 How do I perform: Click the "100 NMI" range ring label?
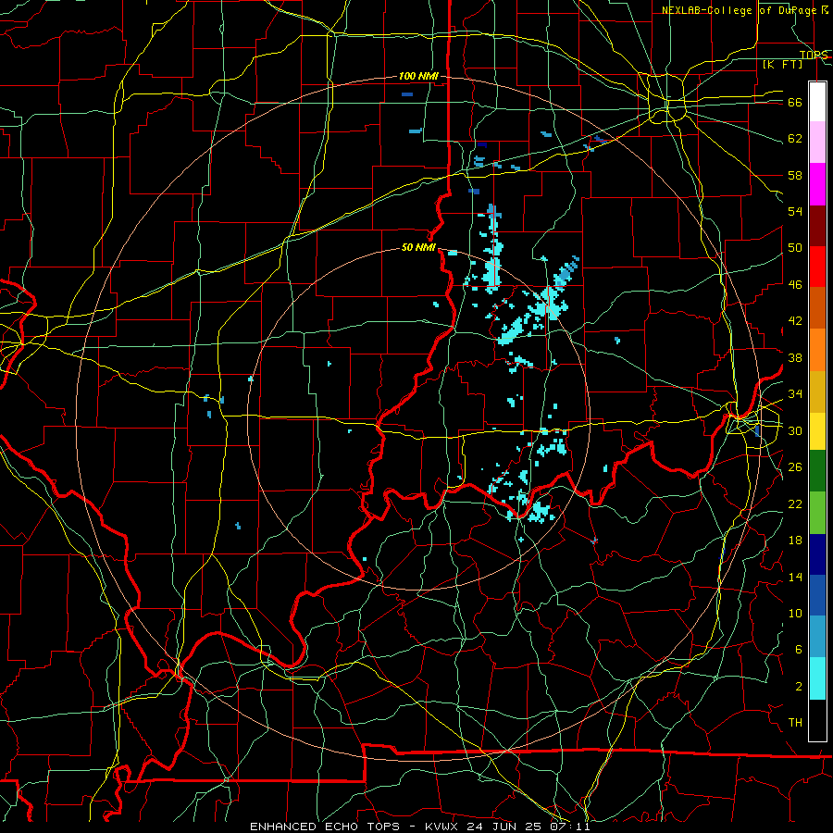pos(418,76)
